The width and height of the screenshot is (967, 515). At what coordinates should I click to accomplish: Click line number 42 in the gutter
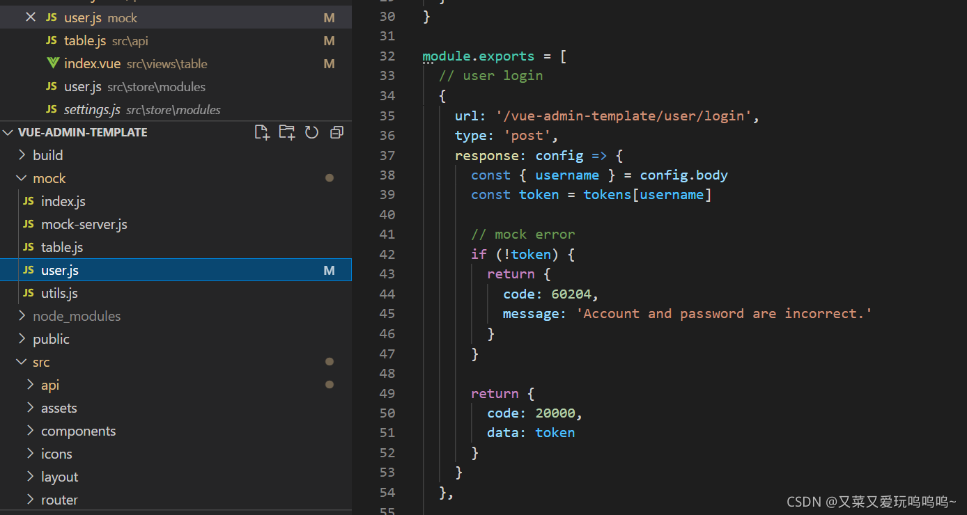387,254
